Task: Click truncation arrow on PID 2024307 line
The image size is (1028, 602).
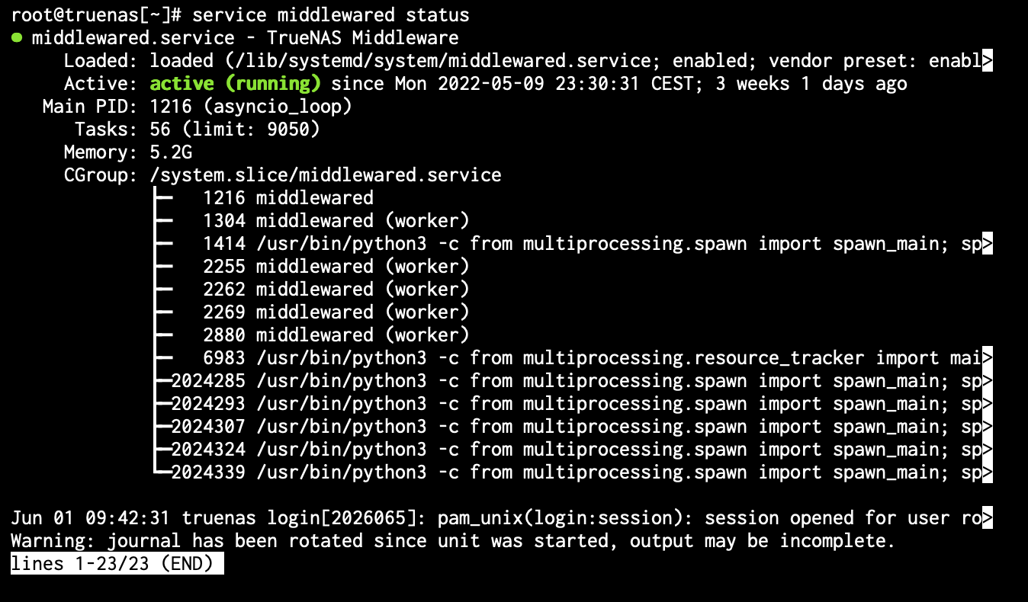Action: (988, 427)
